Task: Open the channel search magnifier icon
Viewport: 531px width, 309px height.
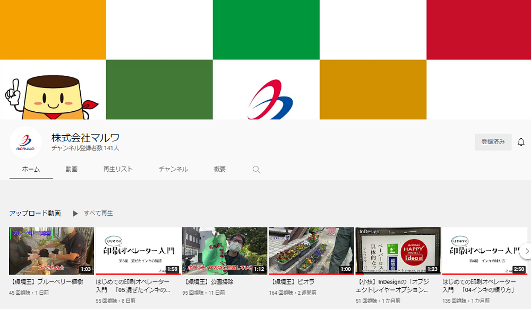Action: coord(256,170)
